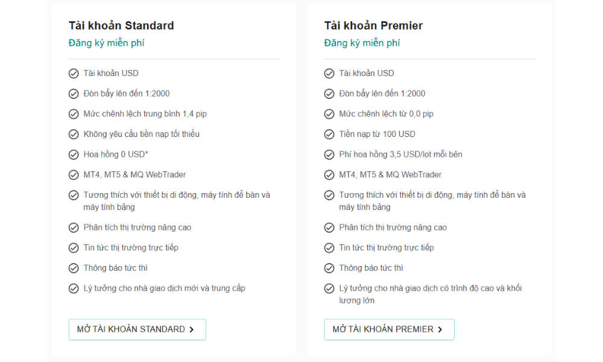603x362 pixels.
Task: Click 'Đăng ký miễn phí' under Tài khoản Premier
Action: pos(362,43)
